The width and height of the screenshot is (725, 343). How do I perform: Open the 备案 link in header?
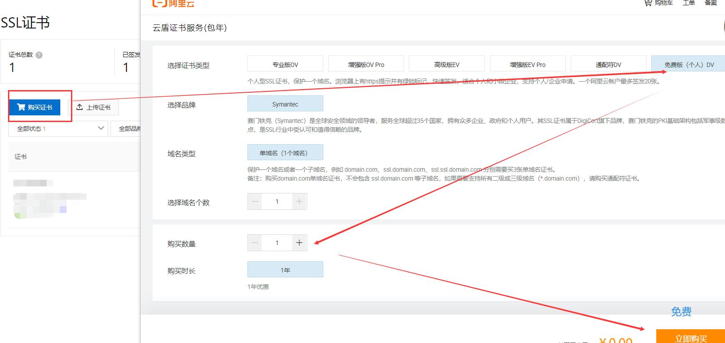(711, 3)
